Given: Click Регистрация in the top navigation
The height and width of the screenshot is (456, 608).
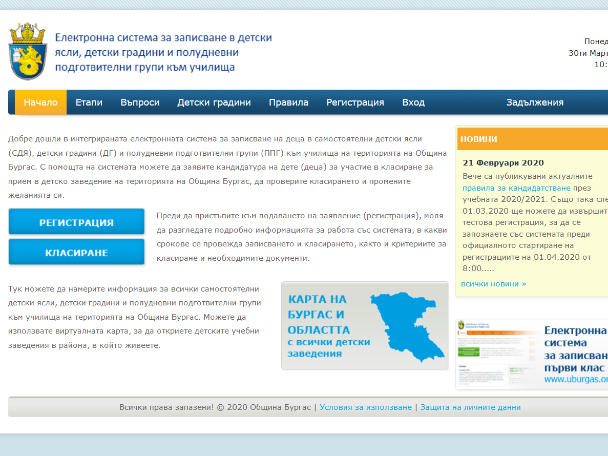Looking at the screenshot, I should pyautogui.click(x=355, y=102).
